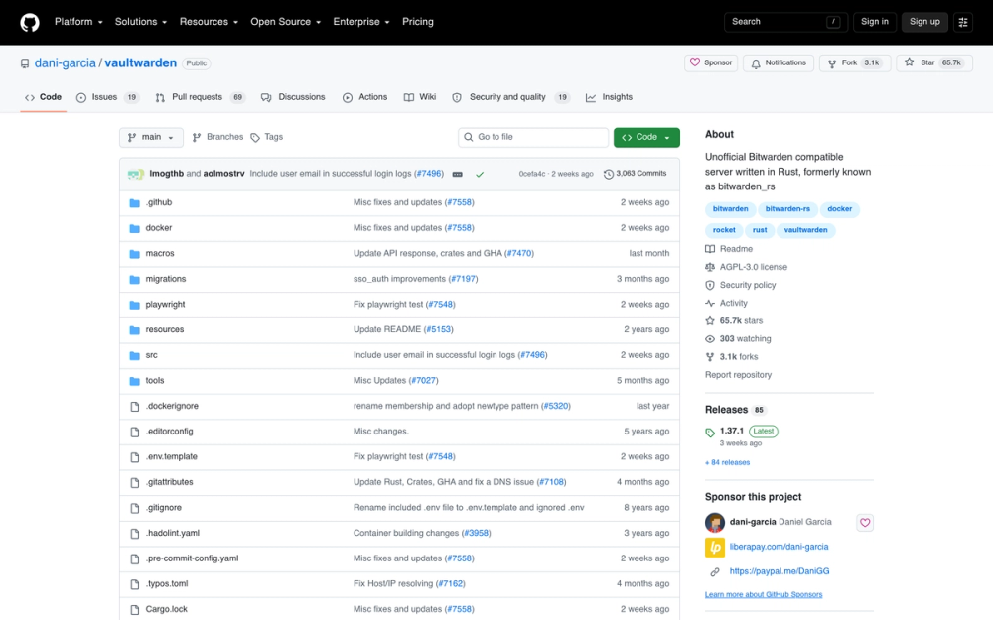Click the src folder icon

[x=134, y=355]
